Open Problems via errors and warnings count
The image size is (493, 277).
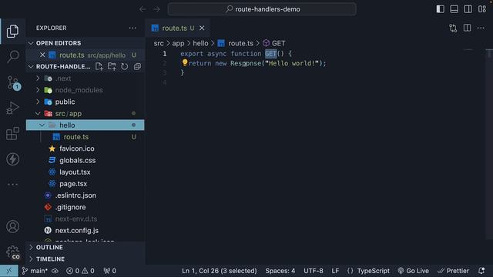80,271
